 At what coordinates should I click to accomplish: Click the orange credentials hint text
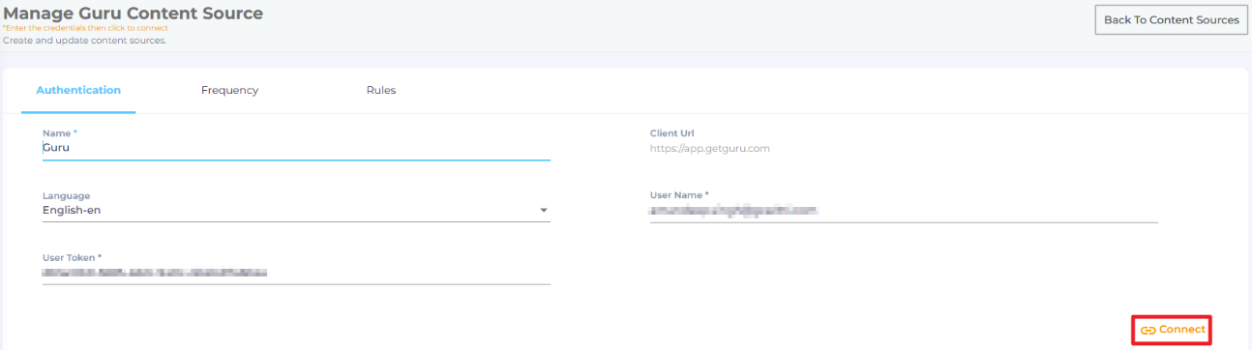tap(85, 28)
